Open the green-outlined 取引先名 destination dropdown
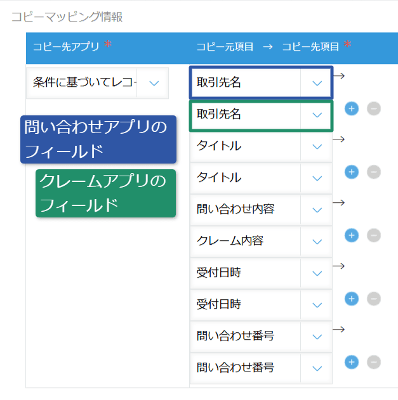The height and width of the screenshot is (400, 398). pos(261,115)
